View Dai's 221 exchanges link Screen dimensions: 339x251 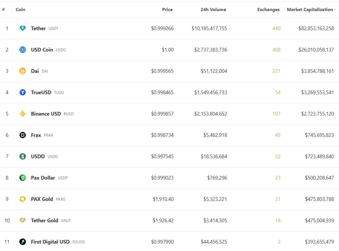pyautogui.click(x=276, y=71)
